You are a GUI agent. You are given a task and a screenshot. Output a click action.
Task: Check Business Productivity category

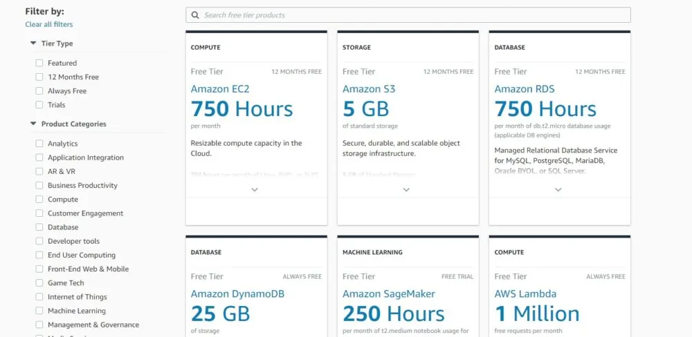(39, 186)
